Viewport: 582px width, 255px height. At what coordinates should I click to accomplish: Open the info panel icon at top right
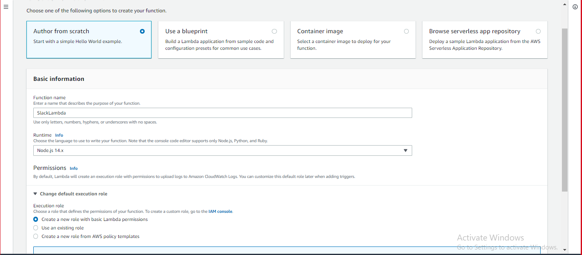575,7
